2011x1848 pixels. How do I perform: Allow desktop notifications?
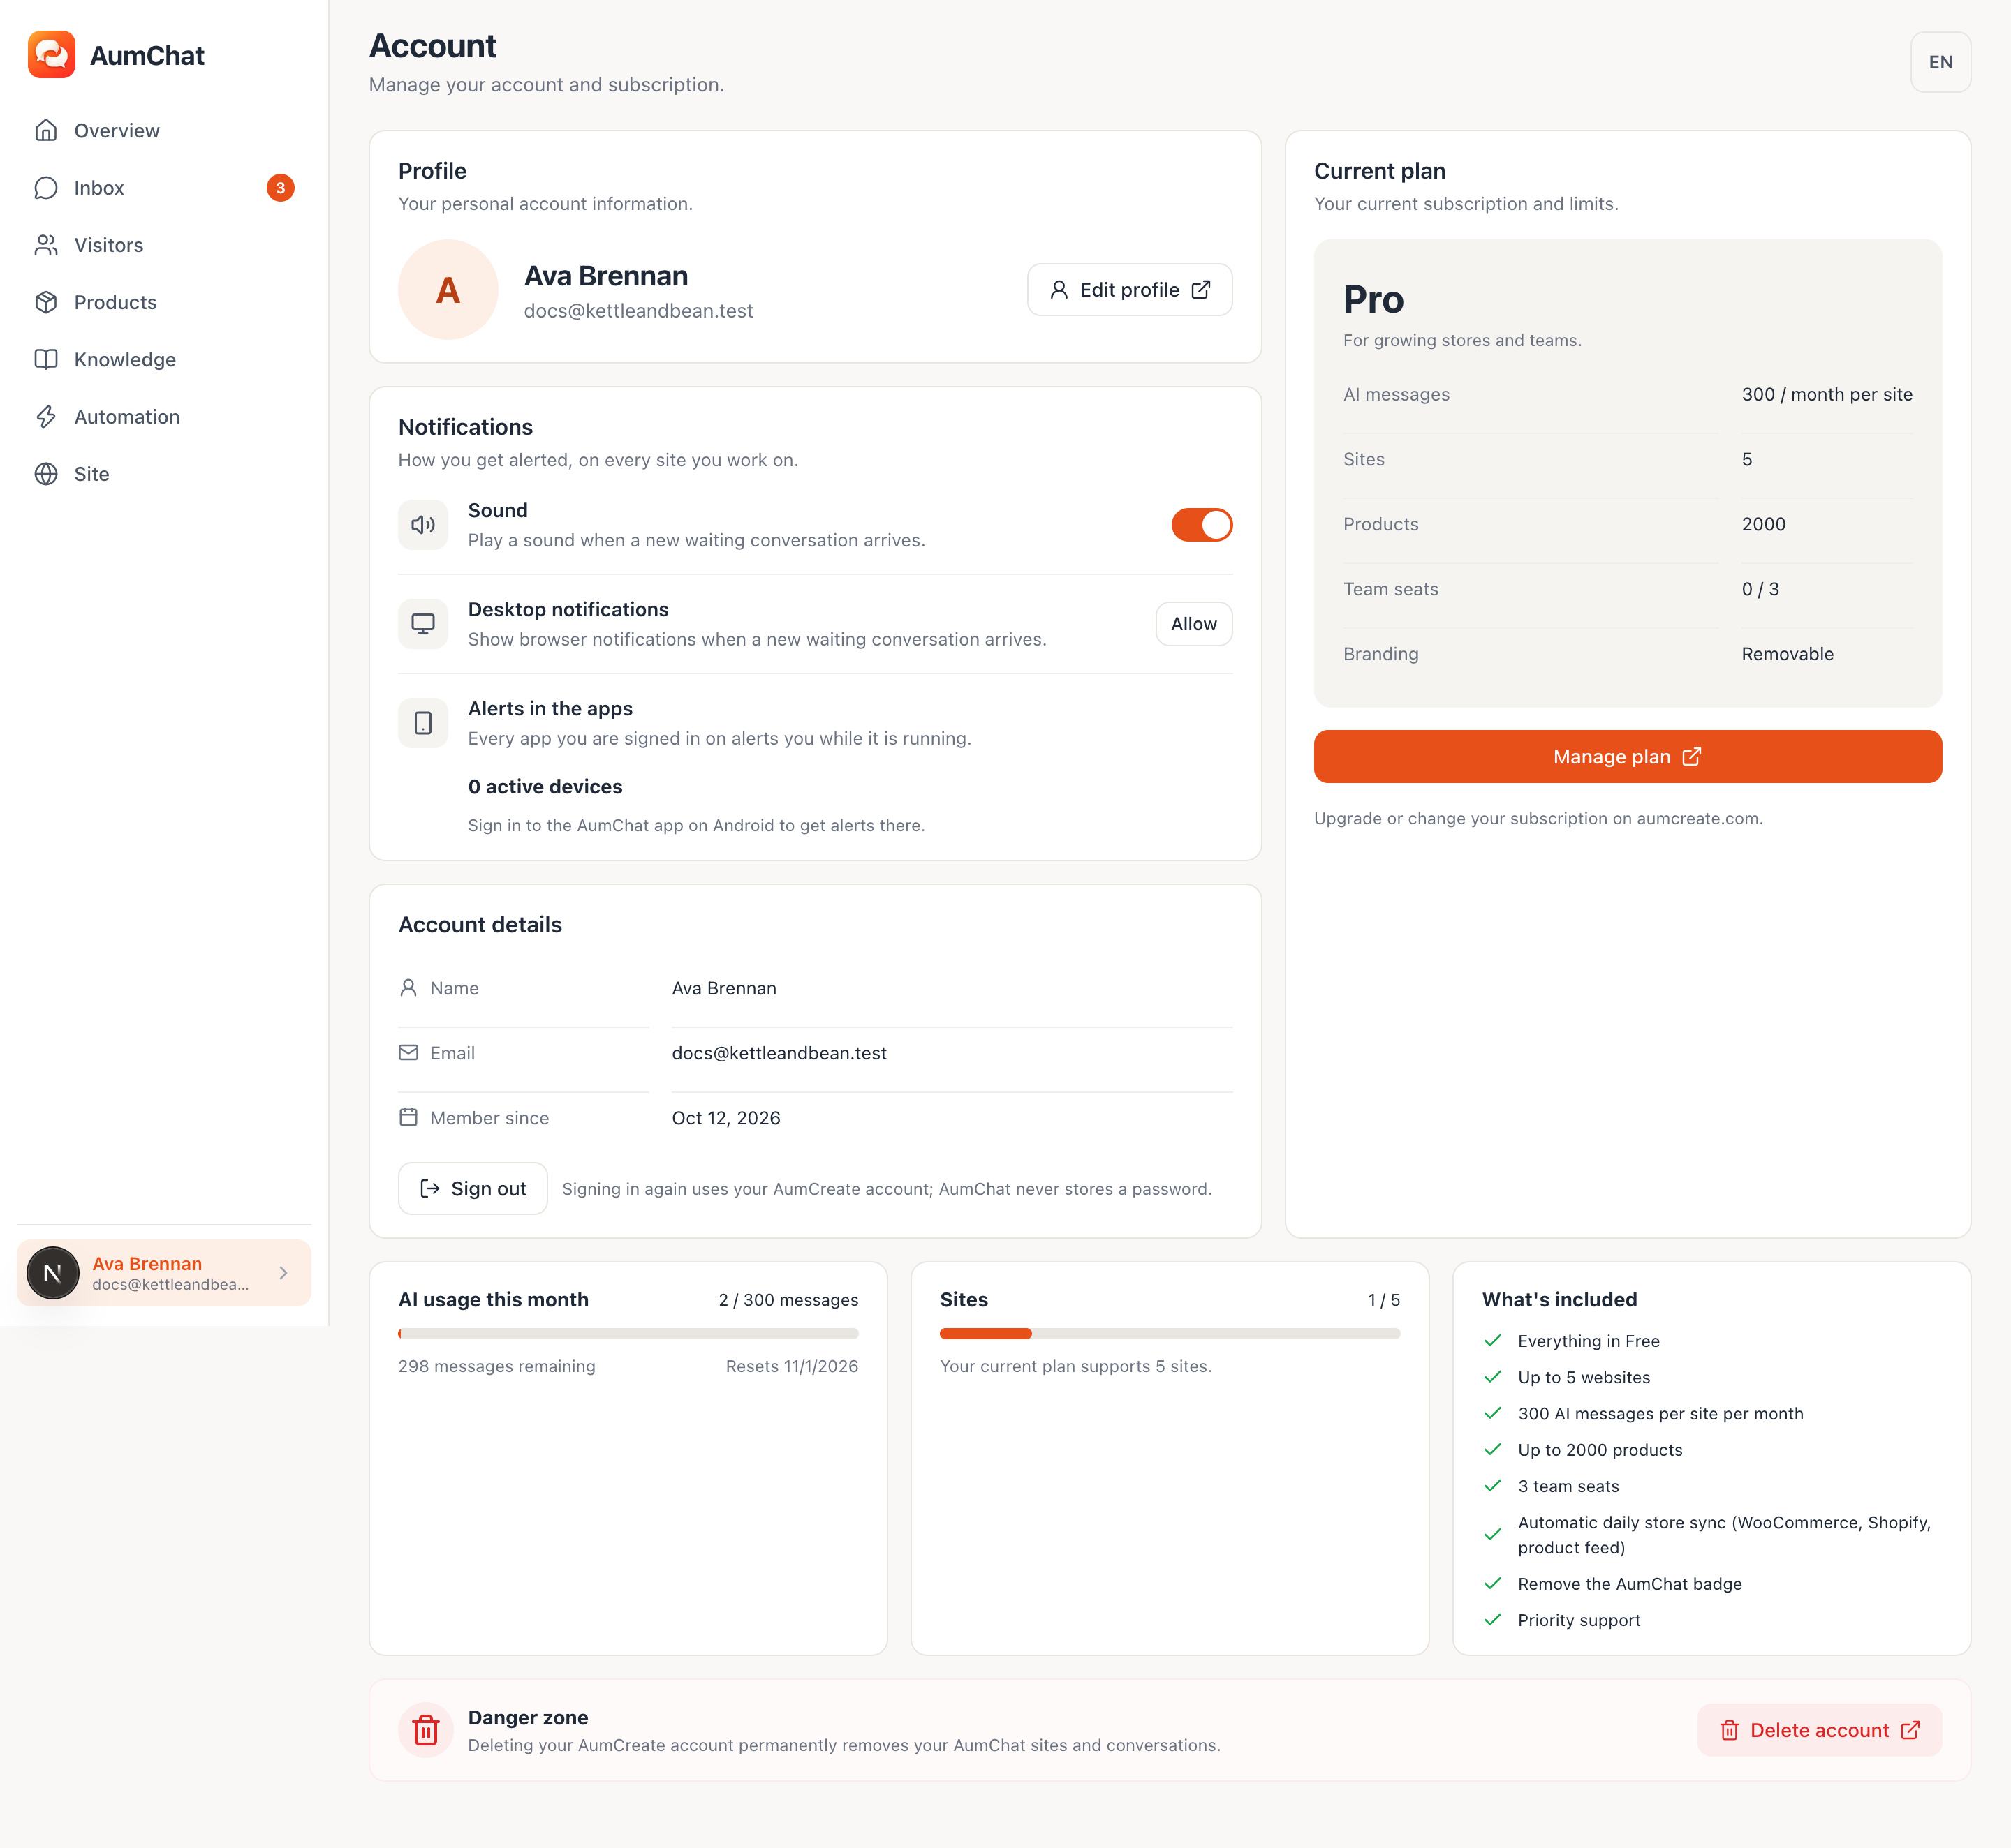click(1193, 624)
